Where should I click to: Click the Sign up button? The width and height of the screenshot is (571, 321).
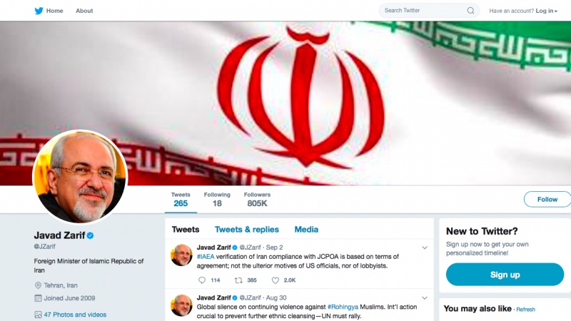pyautogui.click(x=505, y=275)
